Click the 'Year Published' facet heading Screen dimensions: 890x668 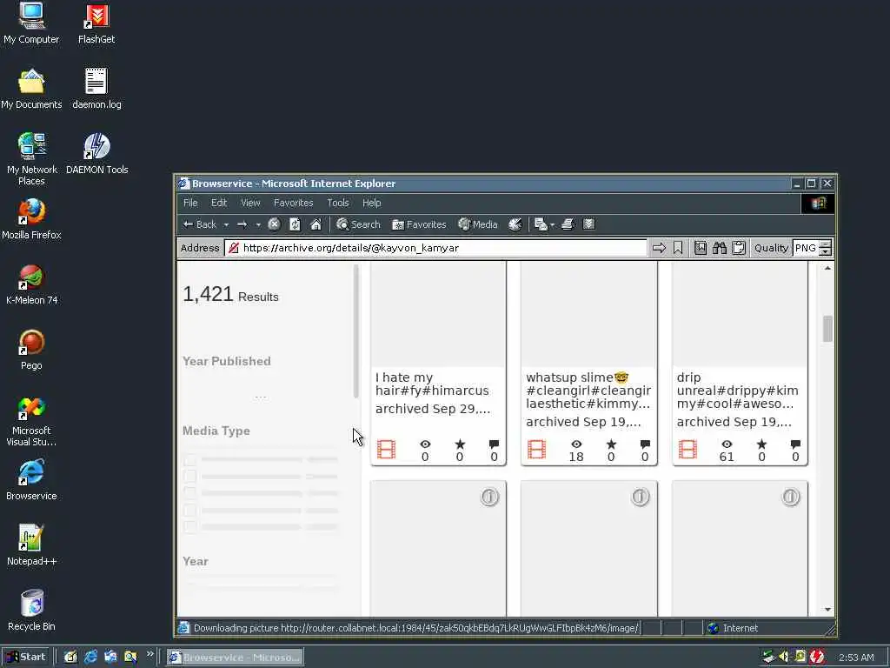[x=227, y=361]
